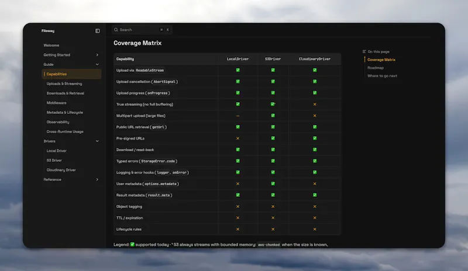
Task: Click the LocalDriver dash for Multipart upload
Action: click(238, 116)
